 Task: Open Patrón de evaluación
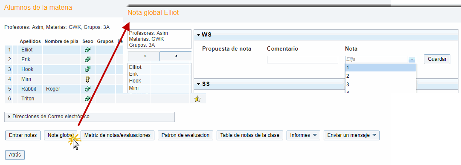tap(185, 135)
